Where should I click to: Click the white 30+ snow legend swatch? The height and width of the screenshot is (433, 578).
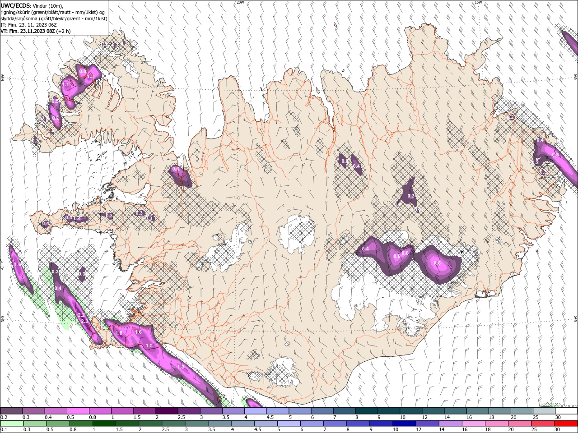pyautogui.click(x=566, y=411)
